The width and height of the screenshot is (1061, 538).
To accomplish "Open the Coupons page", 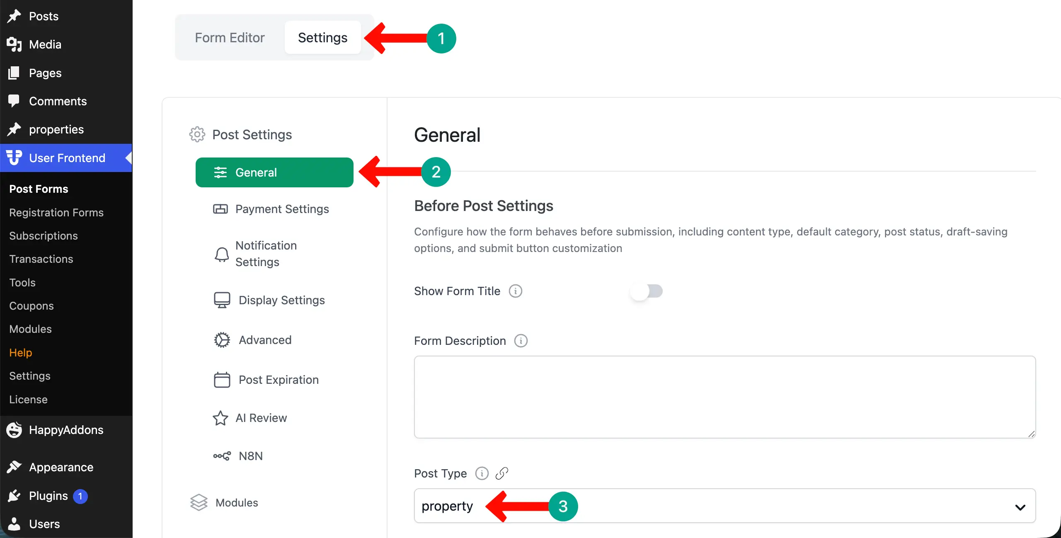I will [x=31, y=306].
